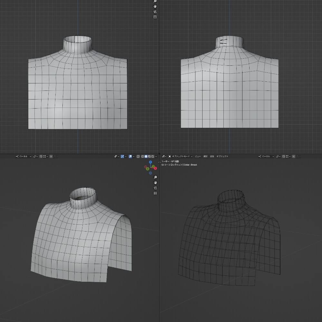Toggle camera view icon in the bottom-left viewport
The width and height of the screenshot is (322, 322).
(x=156, y=188)
